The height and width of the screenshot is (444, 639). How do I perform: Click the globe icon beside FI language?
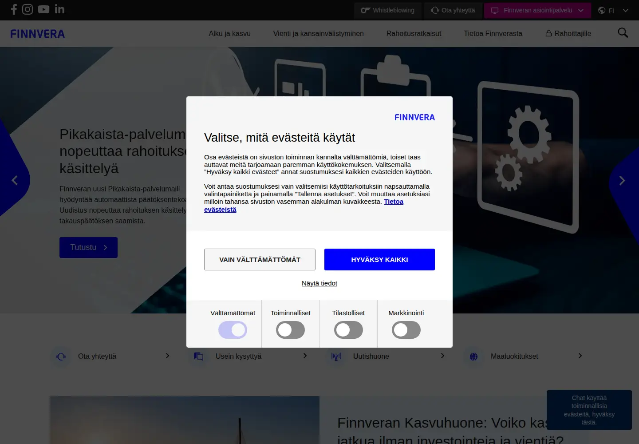pos(602,10)
